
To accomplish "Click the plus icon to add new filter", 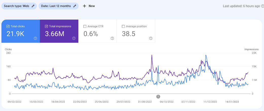I will 85,6.
